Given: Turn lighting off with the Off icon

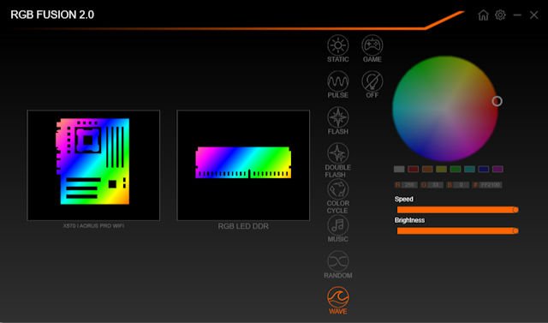Looking at the screenshot, I should 372,85.
